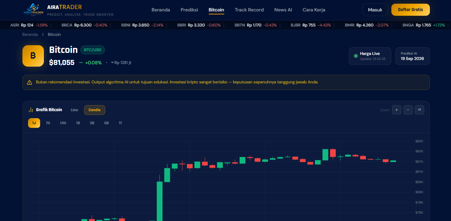Select the 7H timeframe
The width and height of the screenshot is (451, 221).
point(48,123)
